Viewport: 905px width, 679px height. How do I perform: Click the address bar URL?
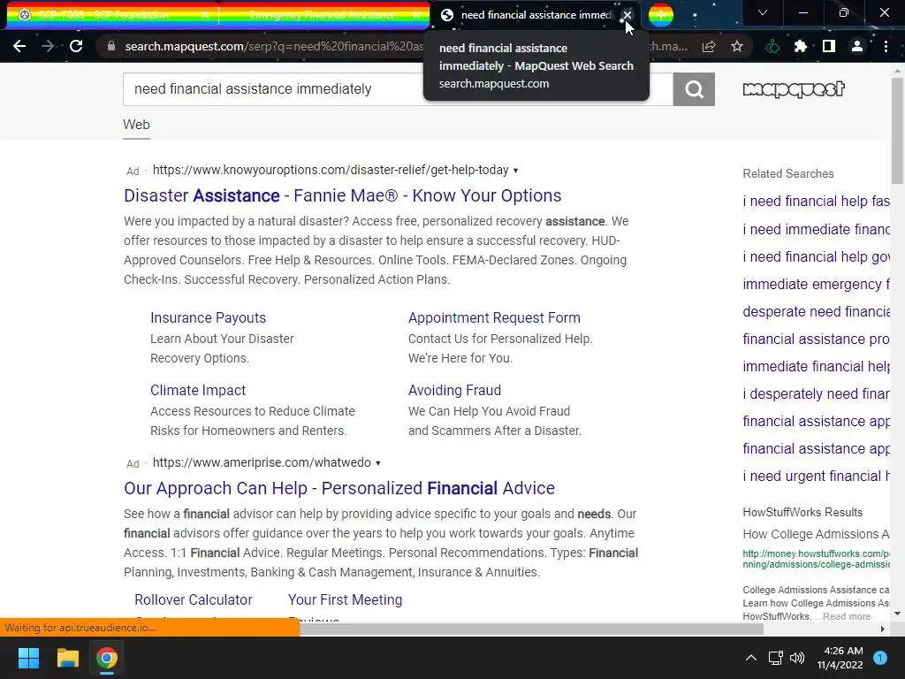pyautogui.click(x=274, y=47)
